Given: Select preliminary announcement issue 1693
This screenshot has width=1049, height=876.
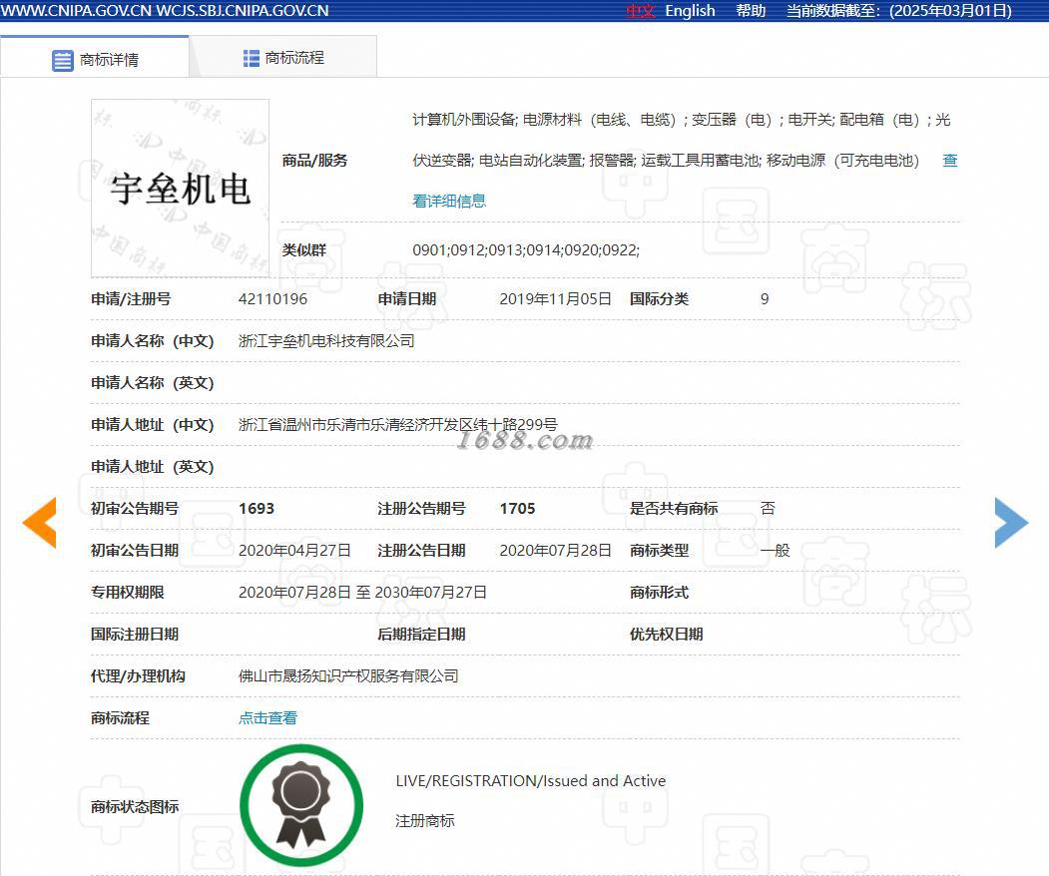Looking at the screenshot, I should pos(257,508).
